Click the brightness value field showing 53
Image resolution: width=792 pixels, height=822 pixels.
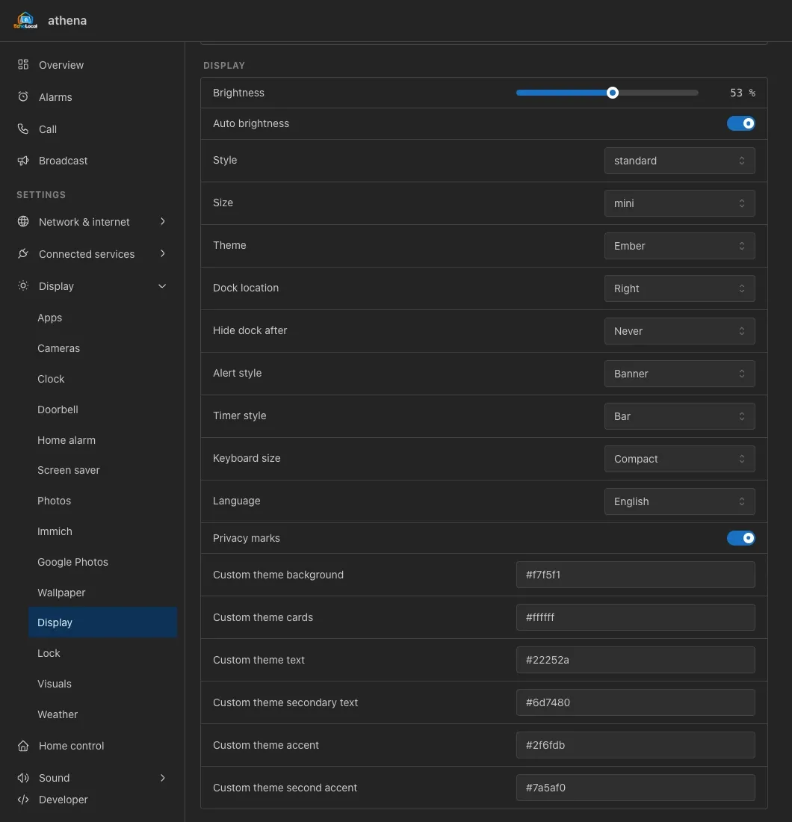point(736,93)
